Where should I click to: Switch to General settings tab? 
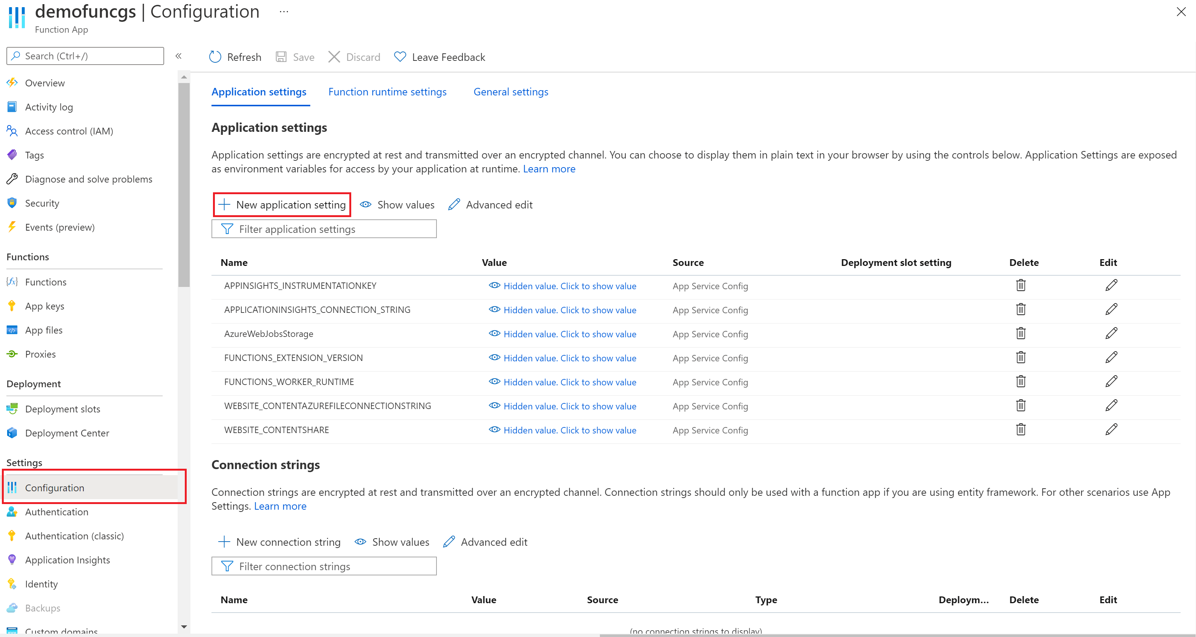(510, 92)
